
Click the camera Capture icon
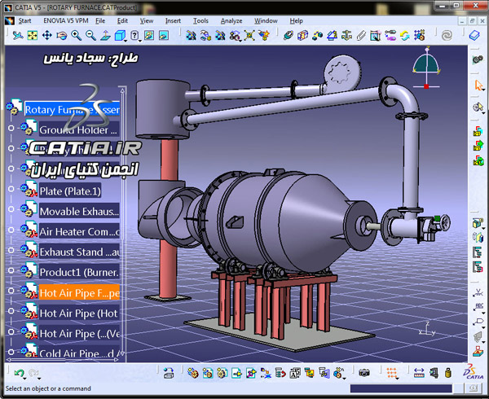(363, 372)
